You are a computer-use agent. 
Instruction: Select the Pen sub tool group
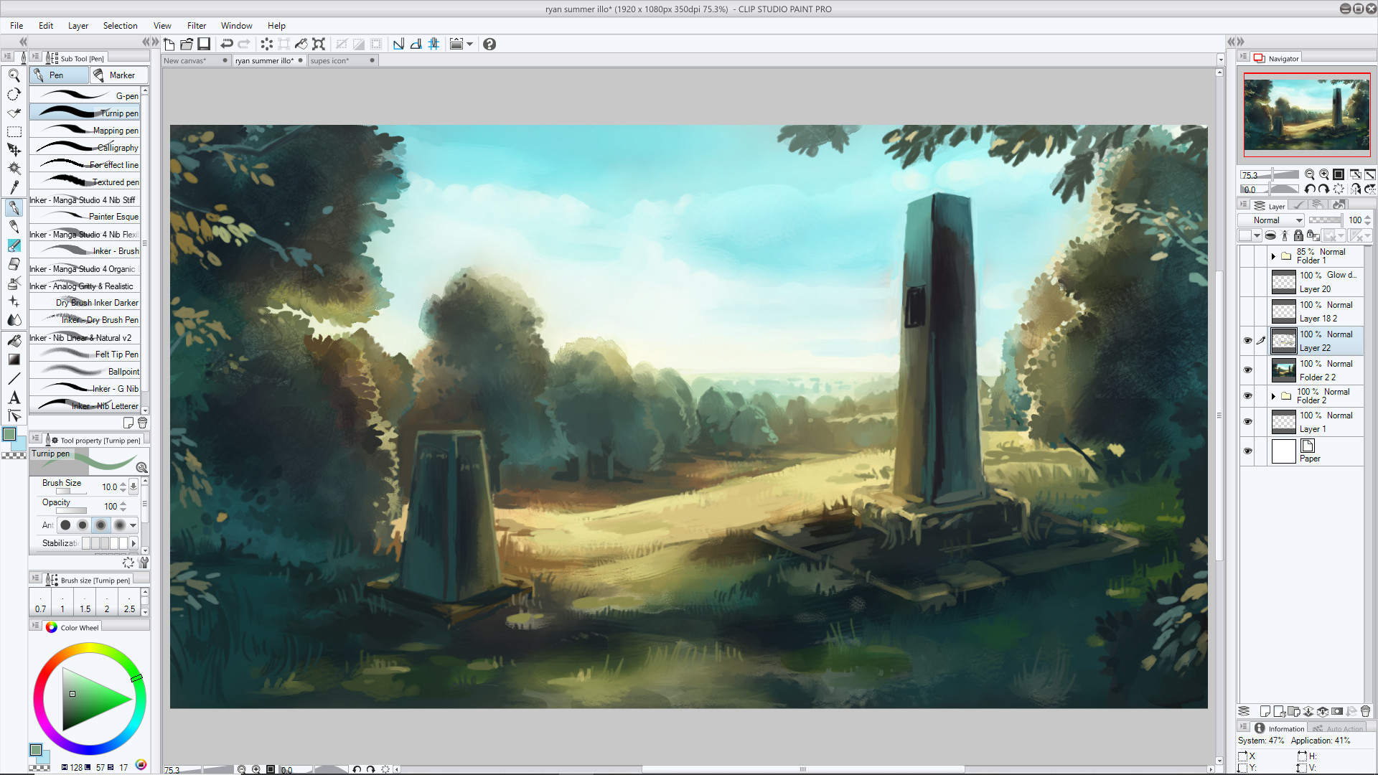pos(59,75)
